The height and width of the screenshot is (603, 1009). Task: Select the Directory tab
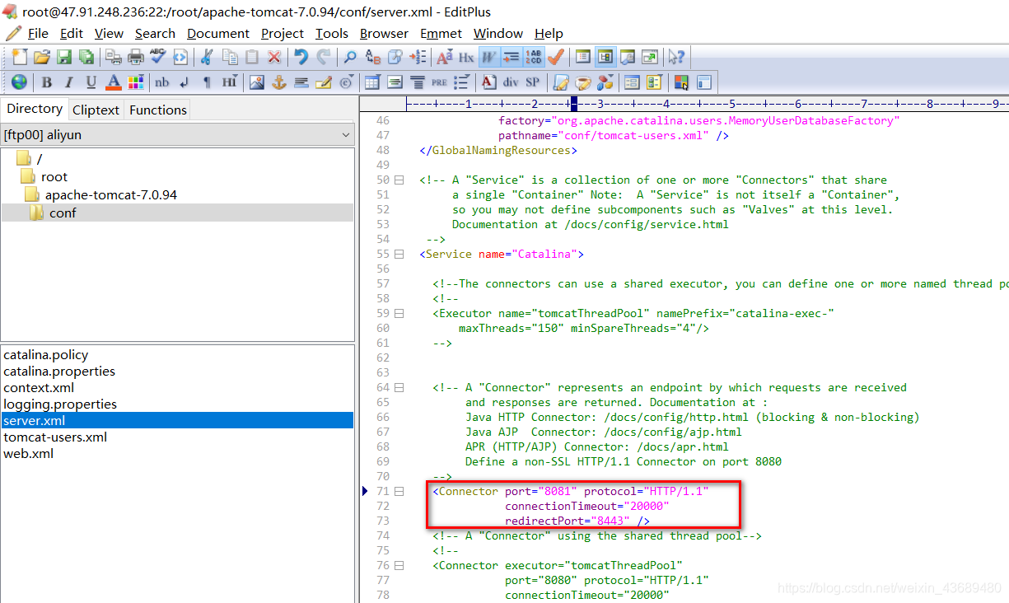pyautogui.click(x=35, y=109)
